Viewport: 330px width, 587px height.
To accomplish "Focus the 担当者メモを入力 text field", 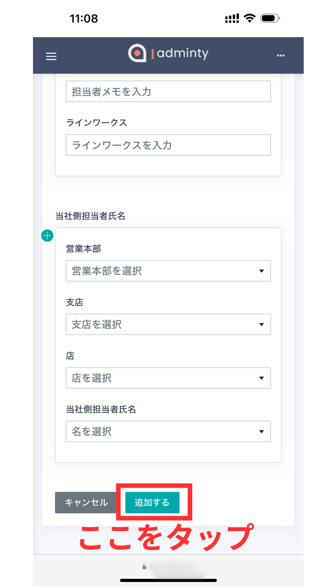I will click(168, 91).
